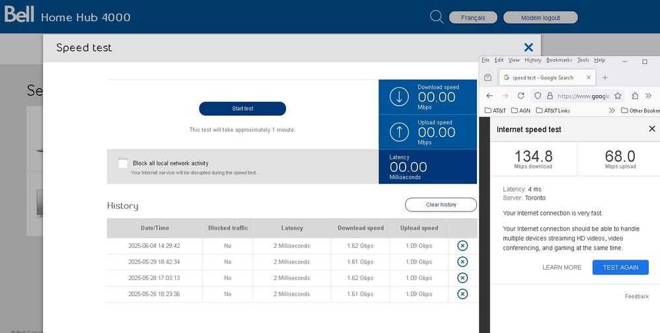Screen dimensions: 660x333
Task: Remove the 2025-05-25 history entry
Action: [x=462, y=294]
